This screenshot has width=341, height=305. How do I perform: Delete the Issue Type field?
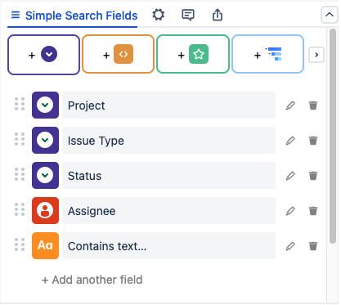click(x=313, y=141)
